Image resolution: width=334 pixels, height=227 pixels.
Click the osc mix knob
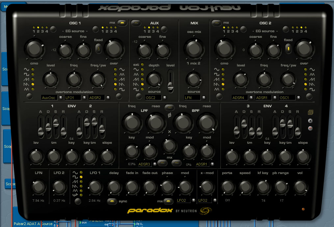point(194,49)
